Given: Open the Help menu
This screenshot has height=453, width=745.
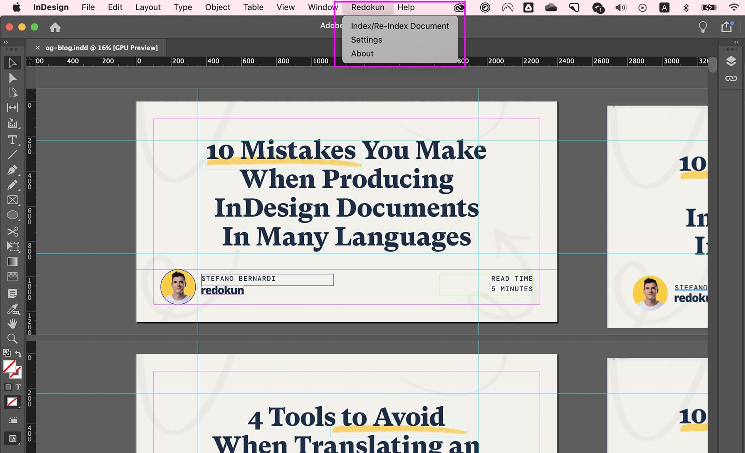Looking at the screenshot, I should pos(406,7).
